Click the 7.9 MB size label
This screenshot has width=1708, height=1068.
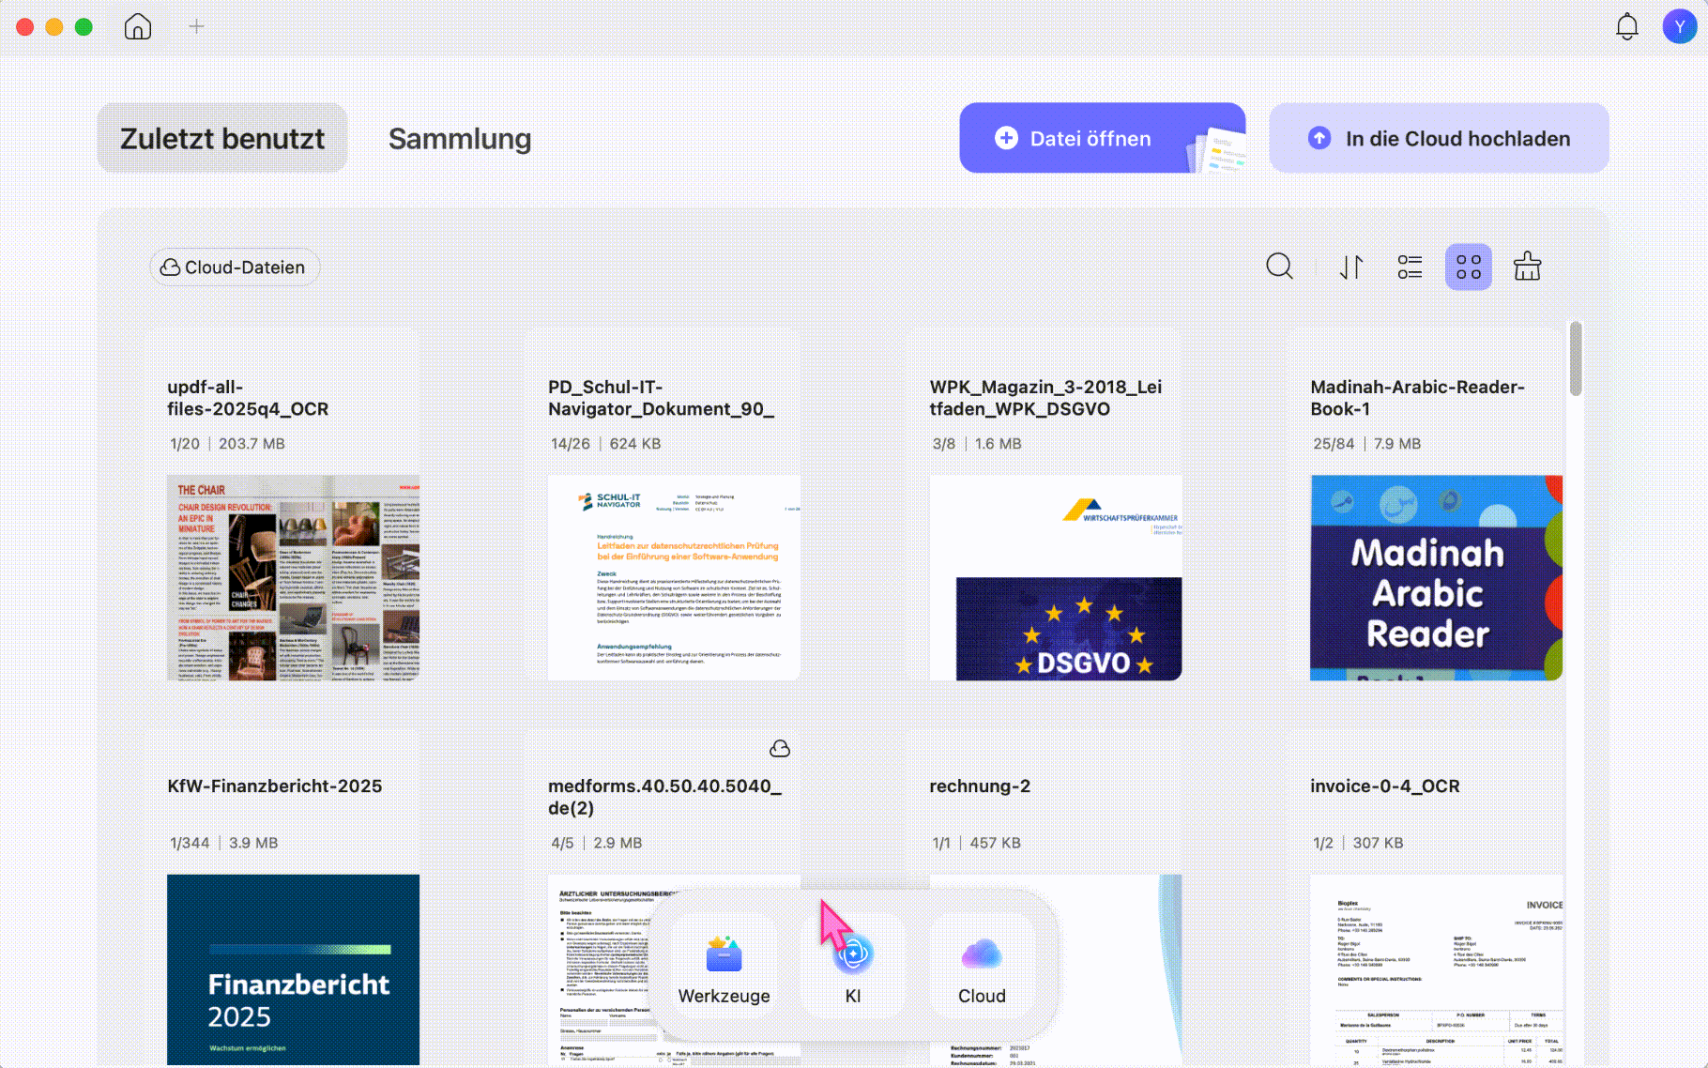[1397, 443]
